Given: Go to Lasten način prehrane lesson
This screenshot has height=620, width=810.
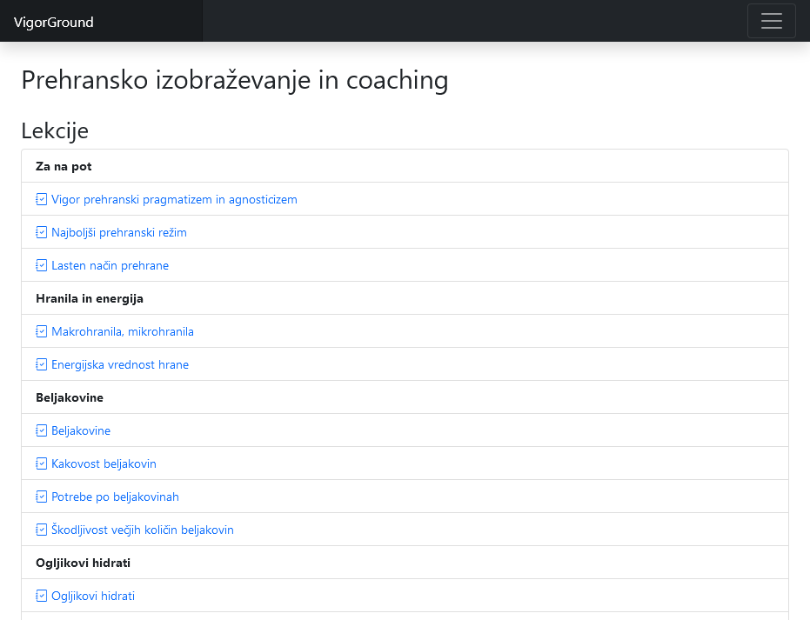Looking at the screenshot, I should [x=110, y=265].
